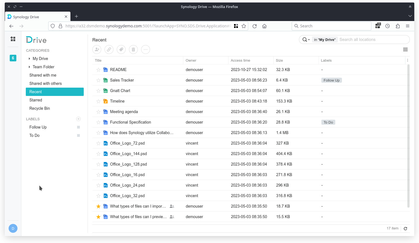Screen dimensions: 419x243
Task: Open the Synology main menu grid icon
Action: [13, 39]
